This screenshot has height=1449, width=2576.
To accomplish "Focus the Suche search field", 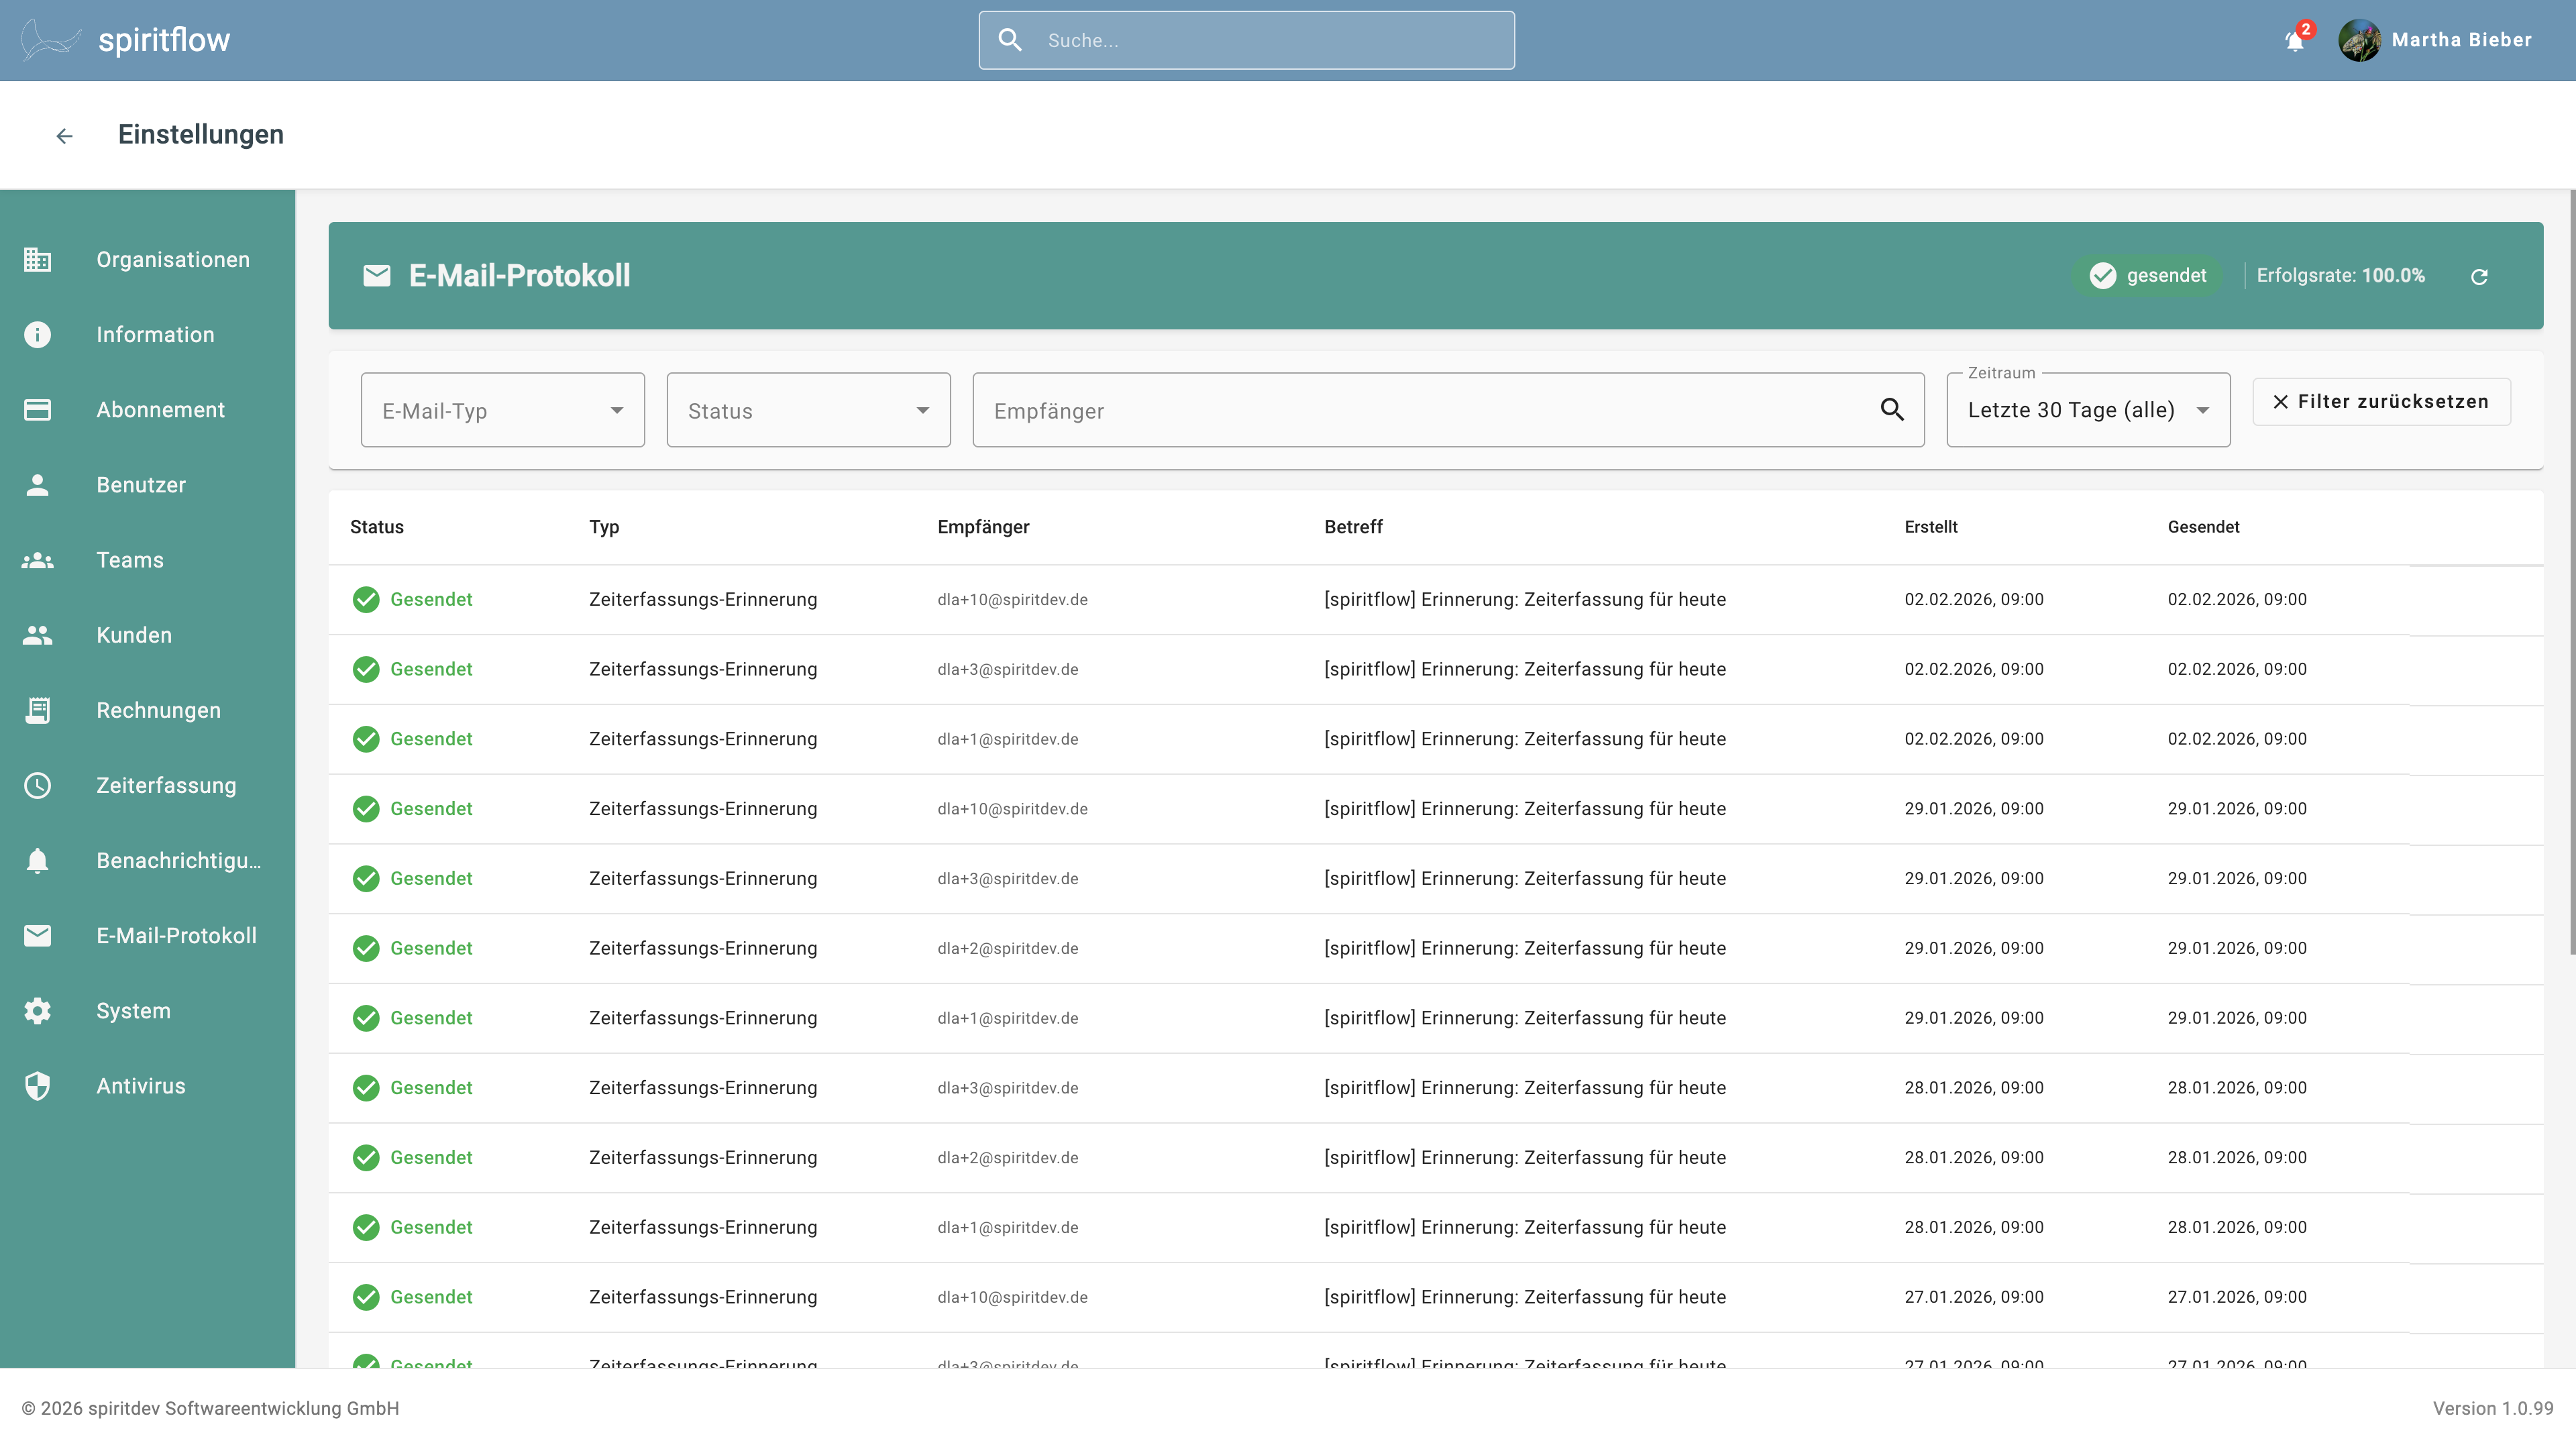I will tap(1247, 40).
